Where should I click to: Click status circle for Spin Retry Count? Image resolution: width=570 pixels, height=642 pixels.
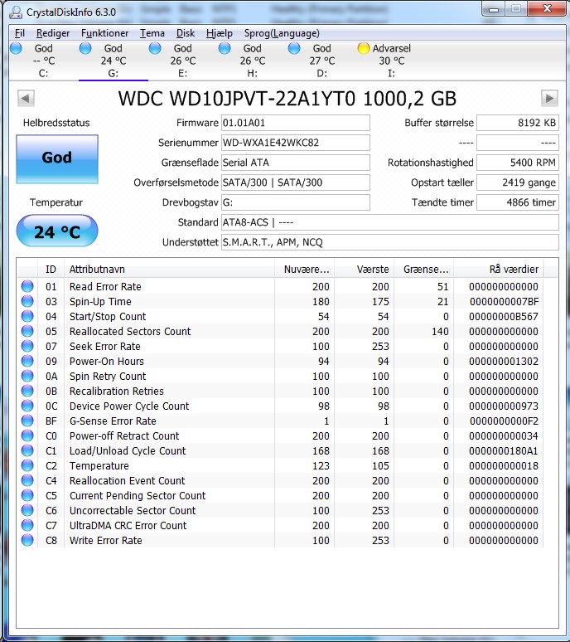27,376
